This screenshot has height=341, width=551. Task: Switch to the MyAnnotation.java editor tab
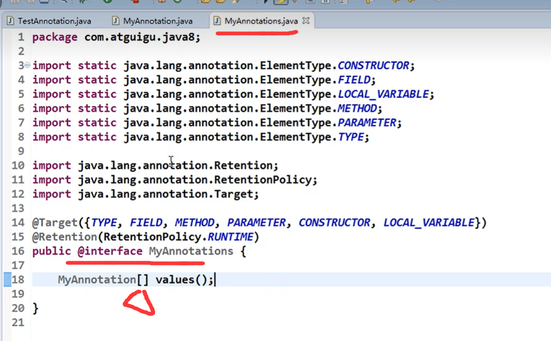pyautogui.click(x=152, y=21)
